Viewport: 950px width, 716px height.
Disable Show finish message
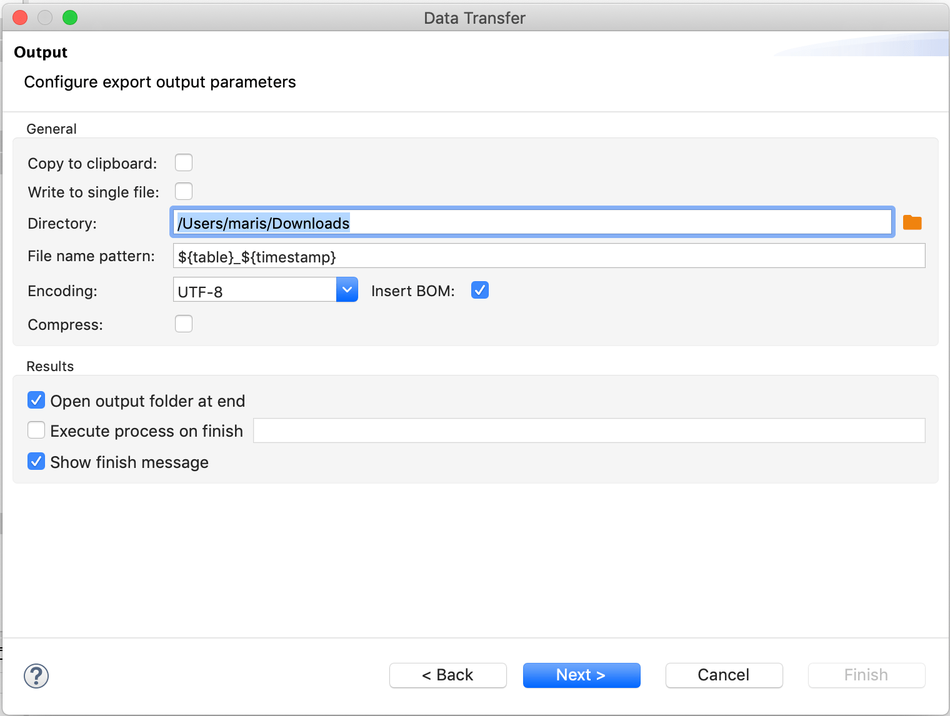pos(36,461)
